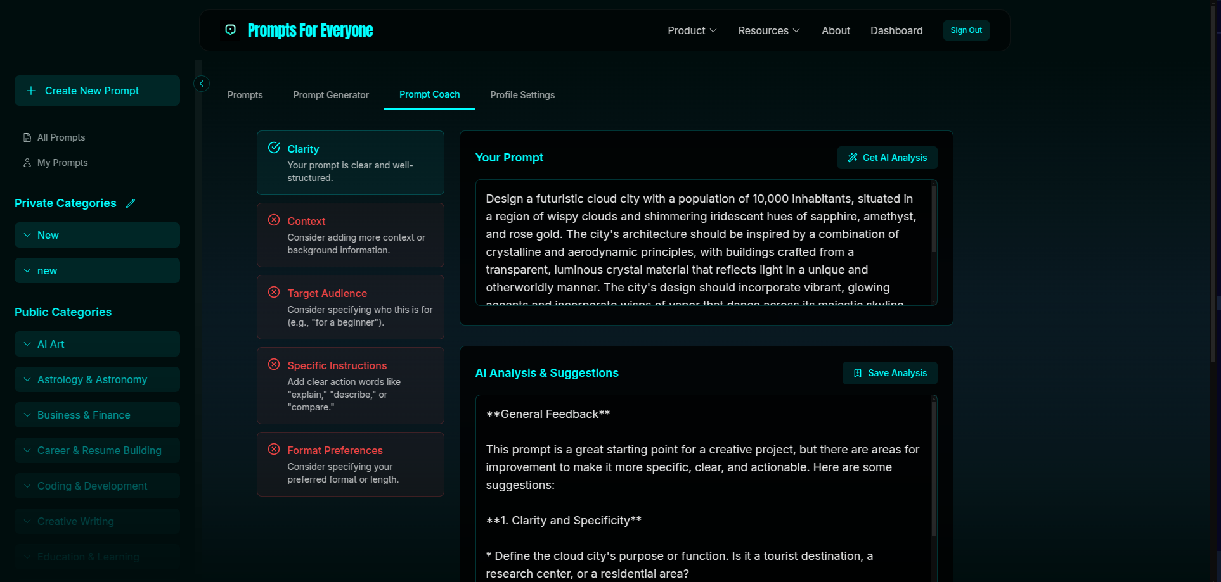Screen dimensions: 1221x582
Task: Open the Dashboard link
Action: (x=896, y=30)
